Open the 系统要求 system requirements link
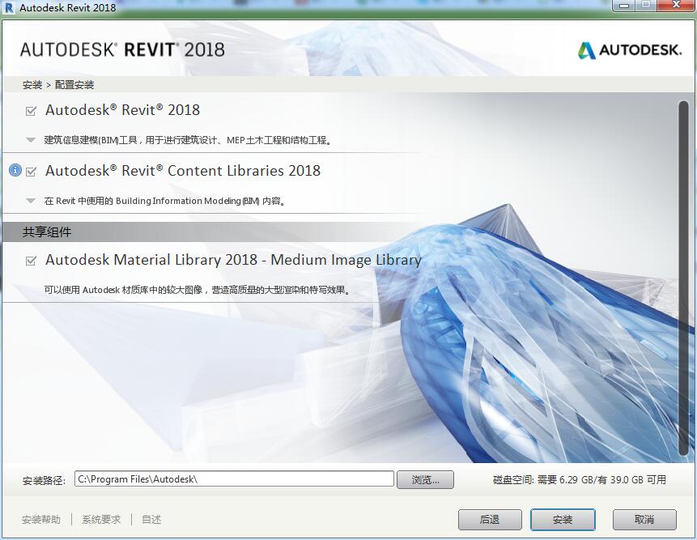697x540 pixels. [x=100, y=520]
